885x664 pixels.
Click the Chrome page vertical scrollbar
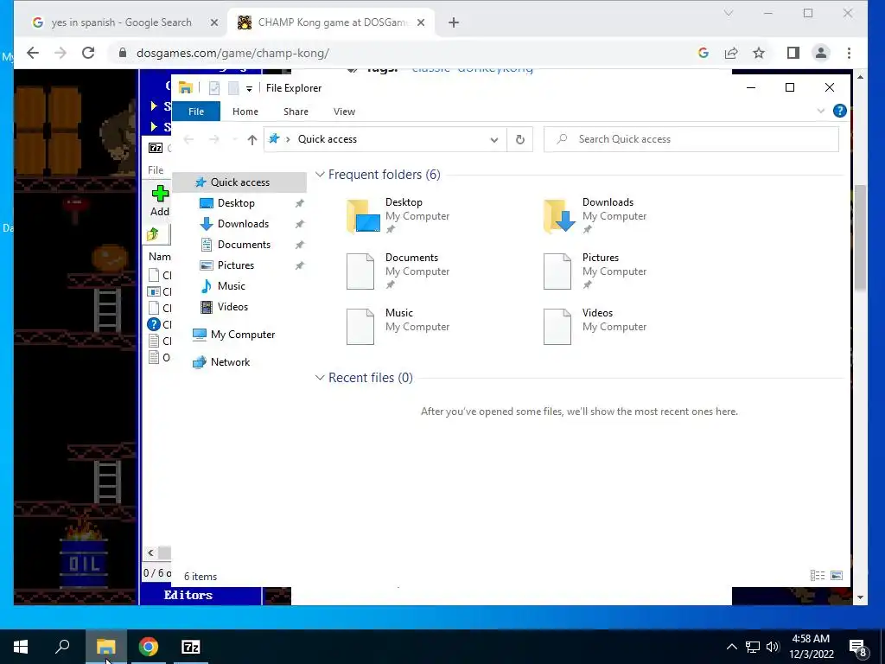860,239
